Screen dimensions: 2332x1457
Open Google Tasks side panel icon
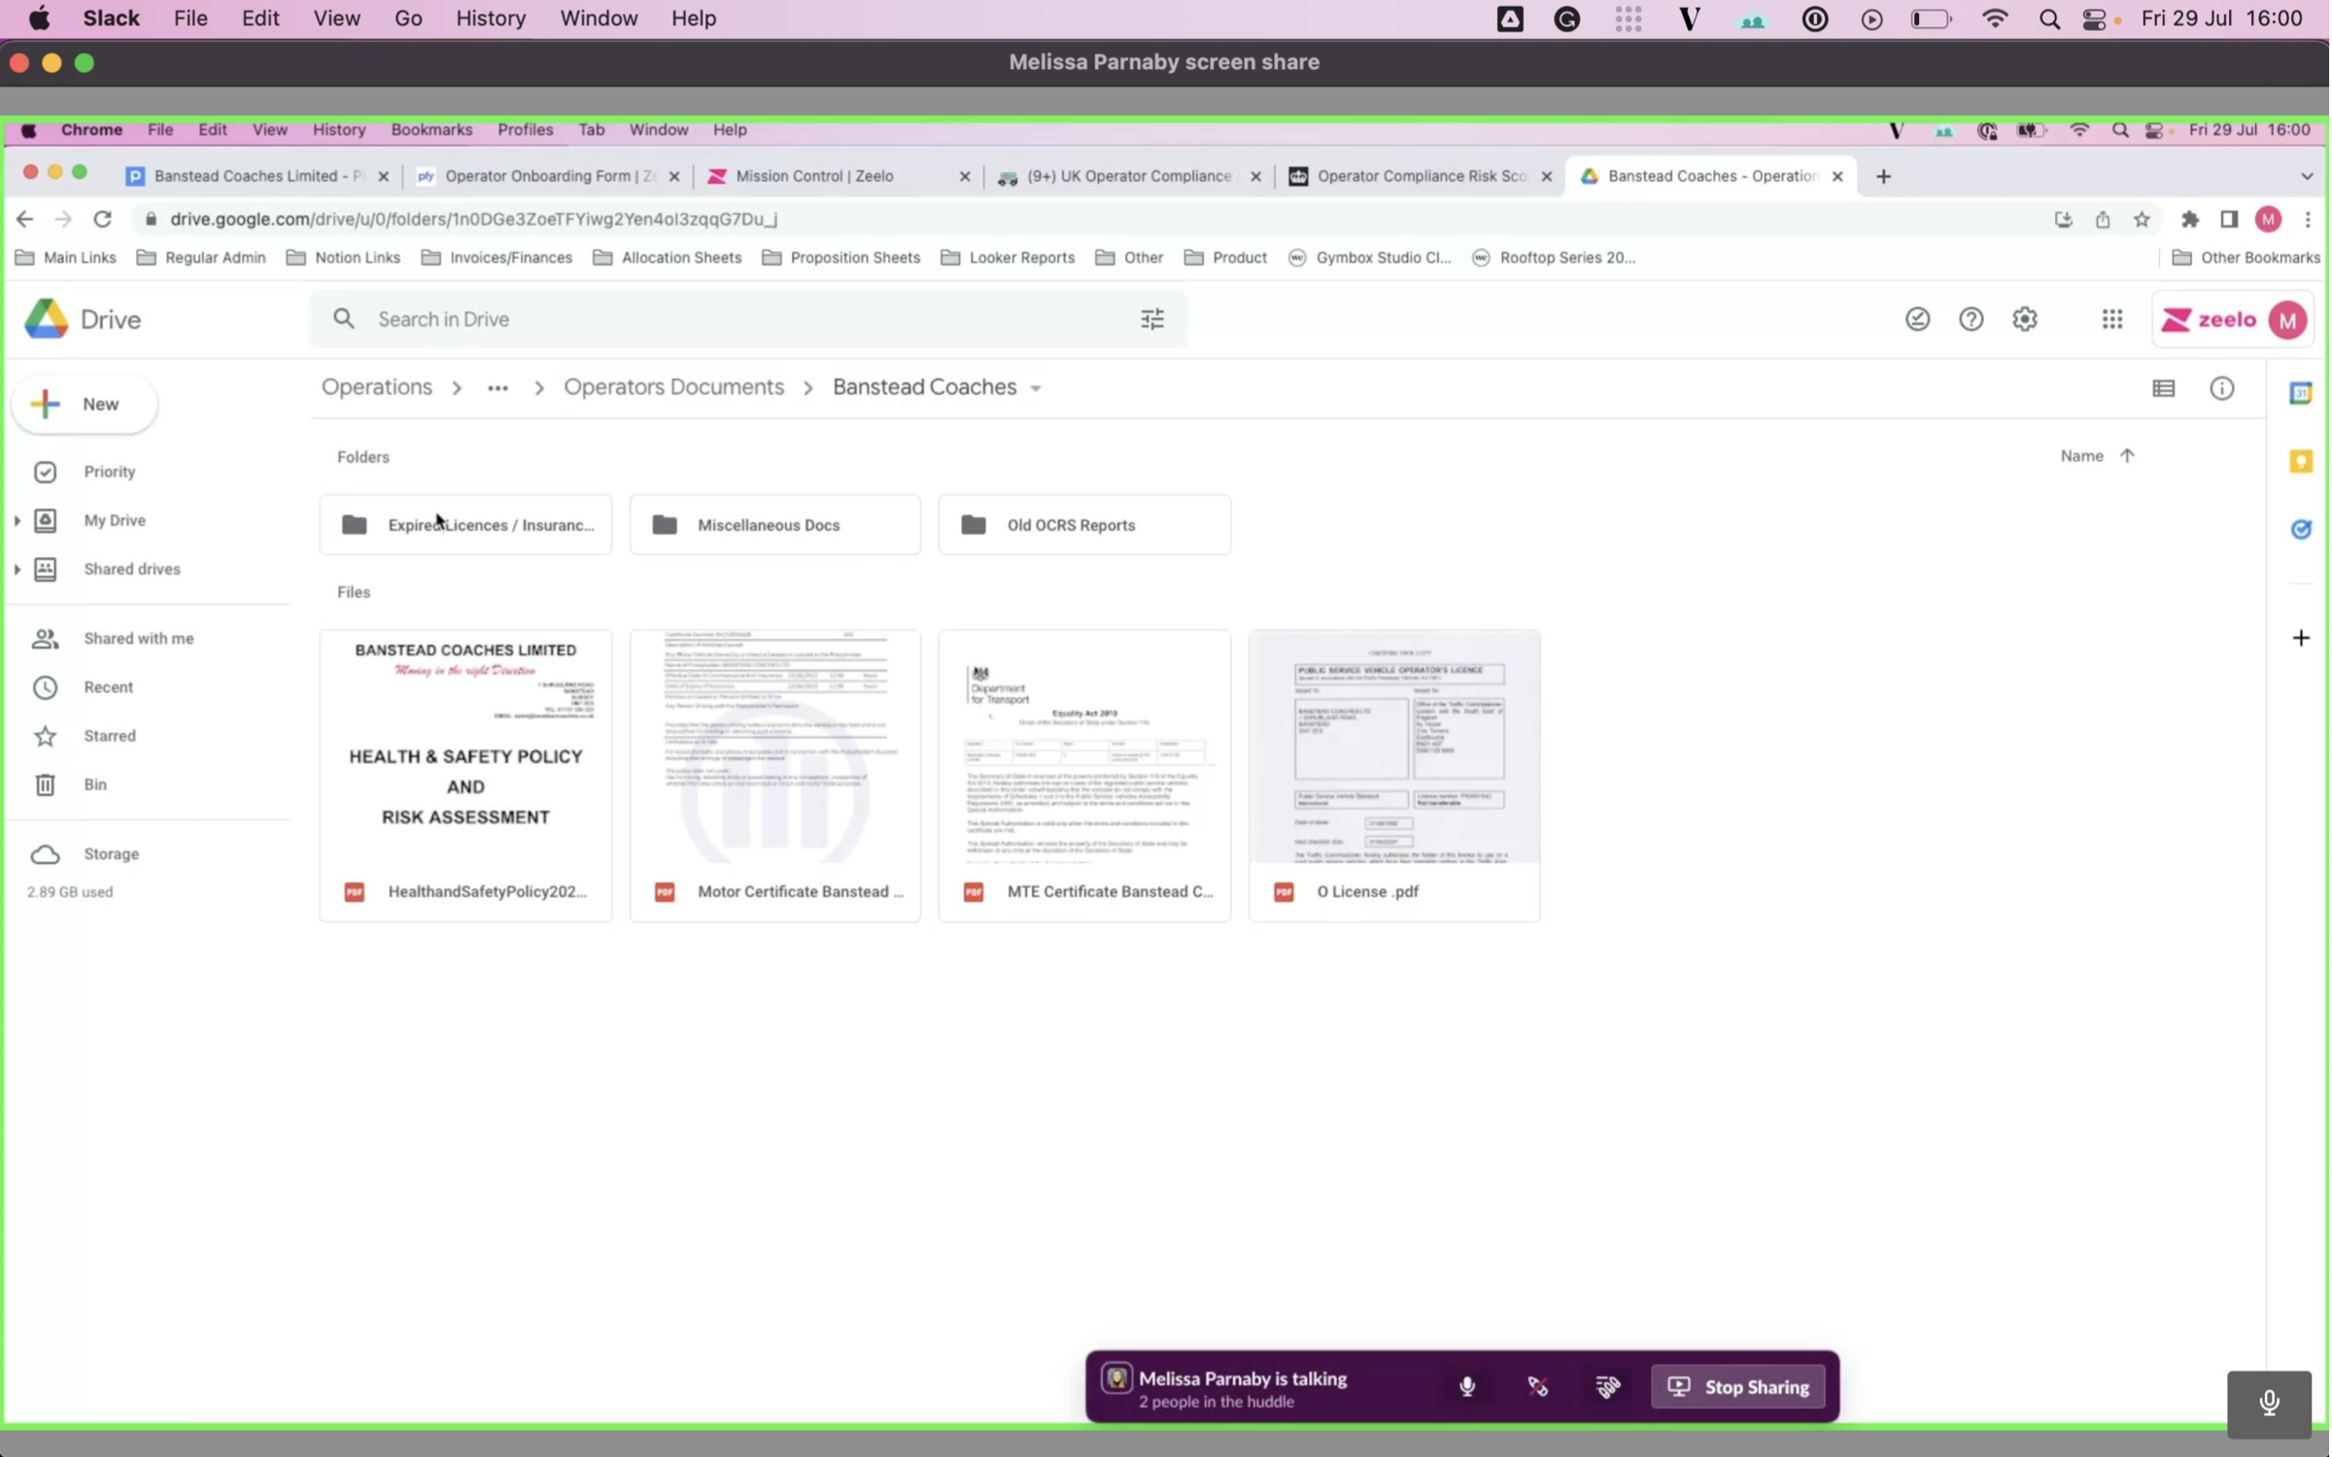click(2303, 529)
